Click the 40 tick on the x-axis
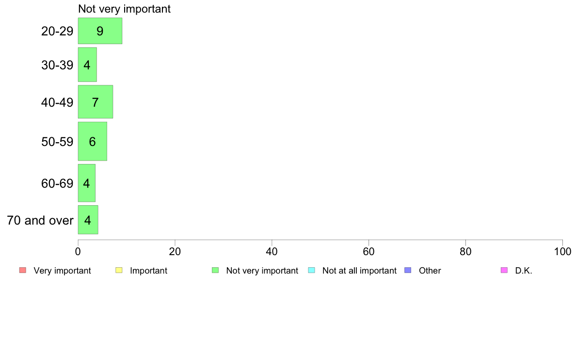This screenshot has width=576, height=357. click(272, 251)
